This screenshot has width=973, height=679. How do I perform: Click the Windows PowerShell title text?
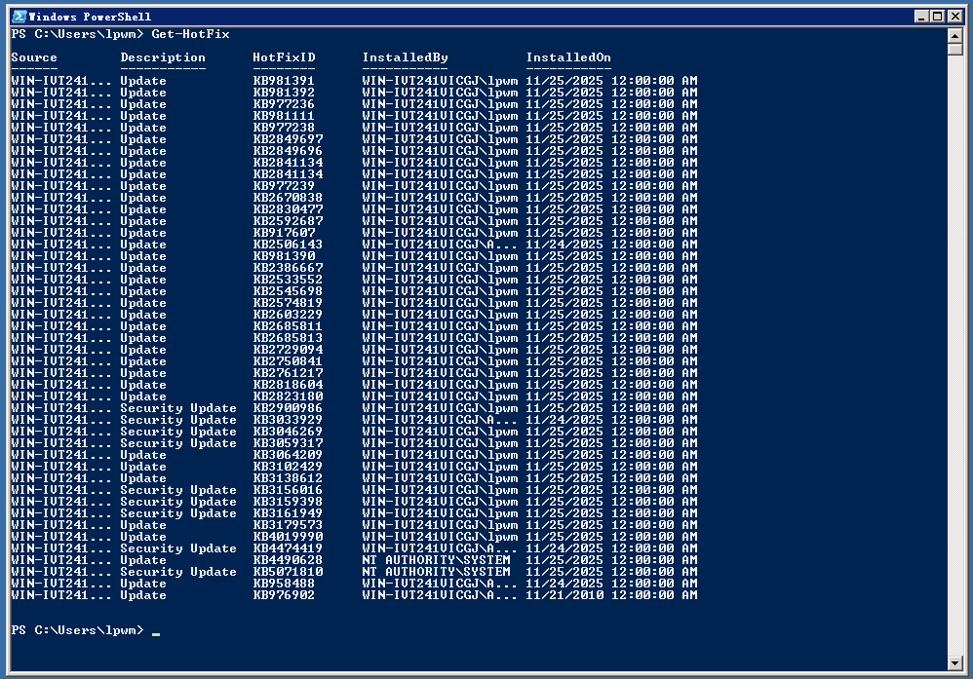pyautogui.click(x=90, y=17)
